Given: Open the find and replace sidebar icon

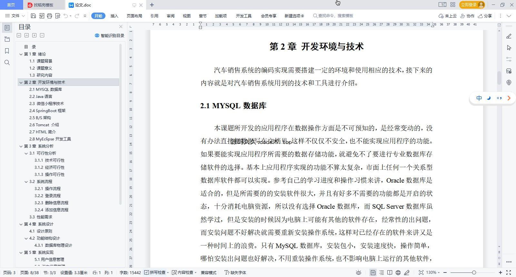Looking at the screenshot, I should pyautogui.click(x=7, y=62).
